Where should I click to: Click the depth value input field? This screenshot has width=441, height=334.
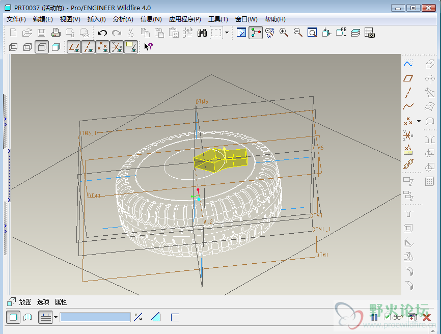95,317
